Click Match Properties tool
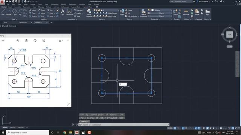Image resolution: width=241 pixels, height=135 pixels. (x=143, y=13)
